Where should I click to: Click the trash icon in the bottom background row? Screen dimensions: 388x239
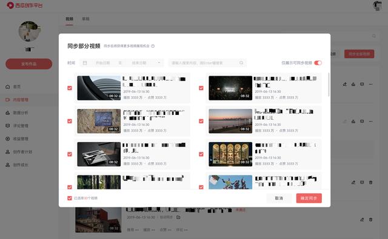pos(370,220)
